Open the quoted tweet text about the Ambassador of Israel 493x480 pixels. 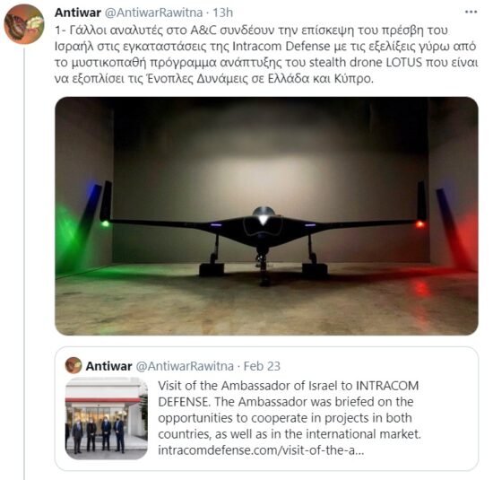(x=290, y=418)
